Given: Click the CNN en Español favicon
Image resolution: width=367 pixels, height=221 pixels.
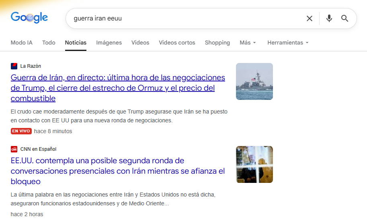Looking at the screenshot, I should point(14,149).
